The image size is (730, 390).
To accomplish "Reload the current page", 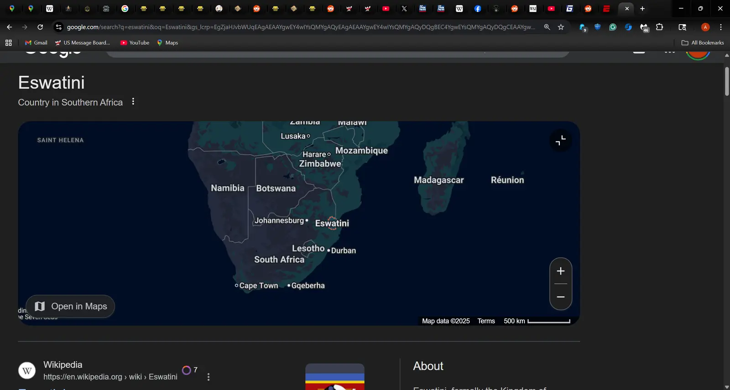I will coord(40,27).
